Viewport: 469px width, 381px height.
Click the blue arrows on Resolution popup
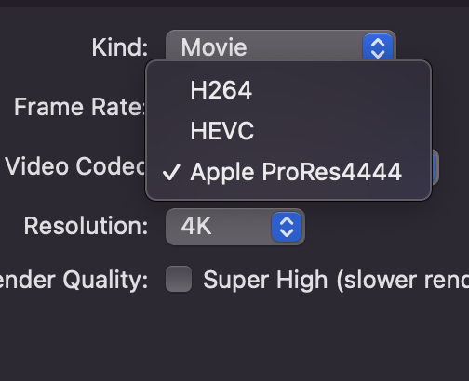pyautogui.click(x=287, y=227)
